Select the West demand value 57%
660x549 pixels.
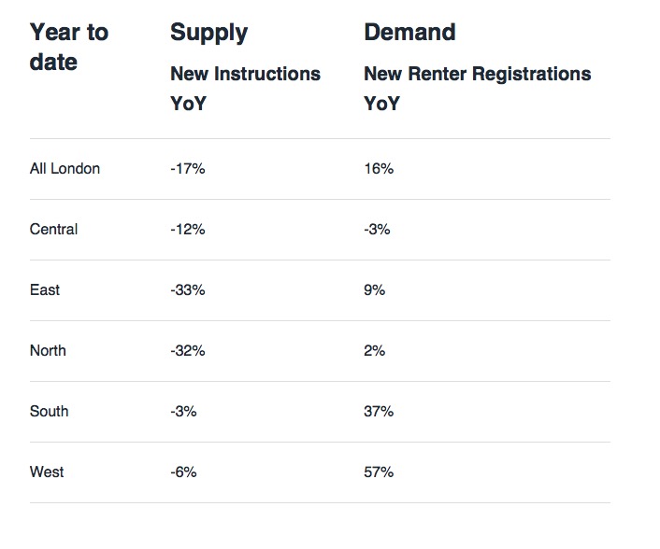point(379,472)
